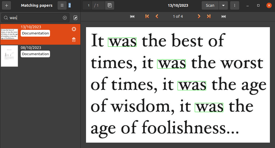Open the hamburger view menu button
Screen dimensions: 275x148
62,5
